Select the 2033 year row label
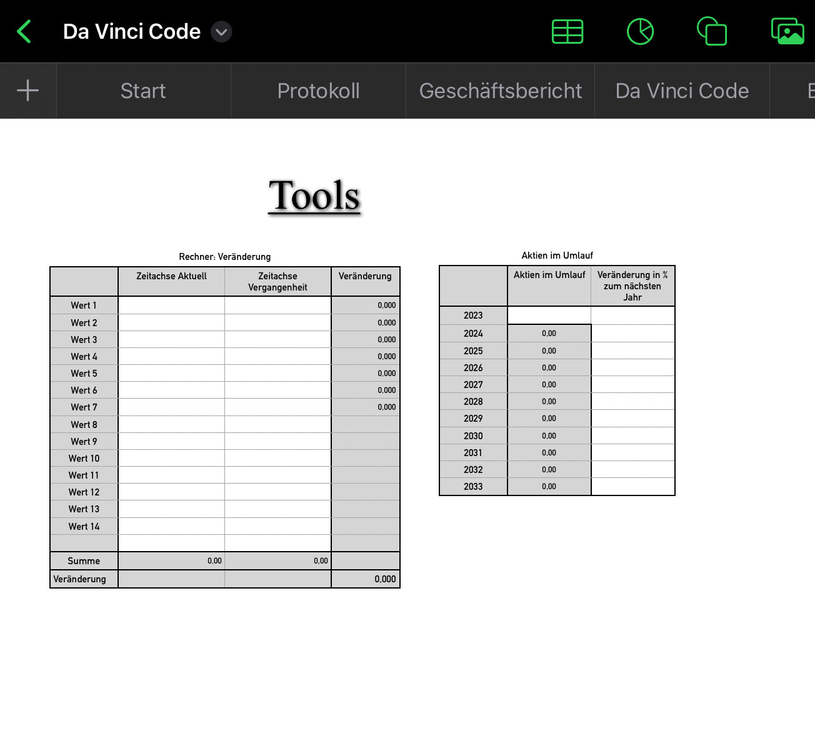Viewport: 815px width, 756px height. 473,487
